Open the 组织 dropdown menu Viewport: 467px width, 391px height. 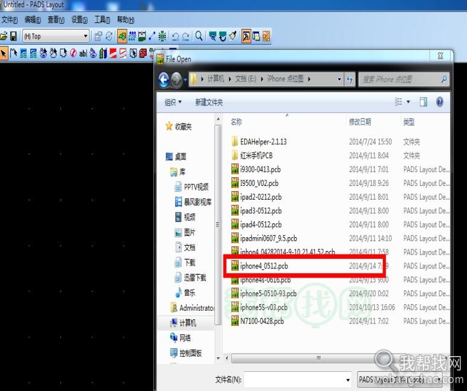point(173,103)
